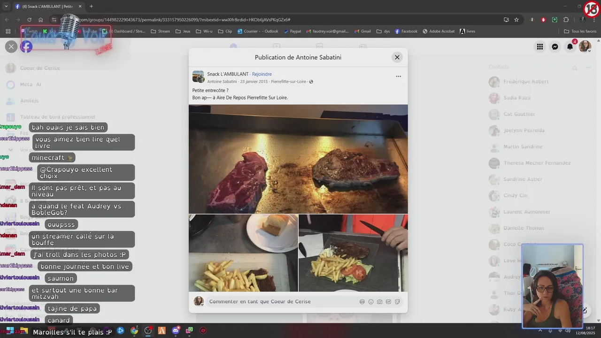Open the Wii-u bookmarks folder
Image resolution: width=601 pixels, height=338 pixels.
click(204, 31)
